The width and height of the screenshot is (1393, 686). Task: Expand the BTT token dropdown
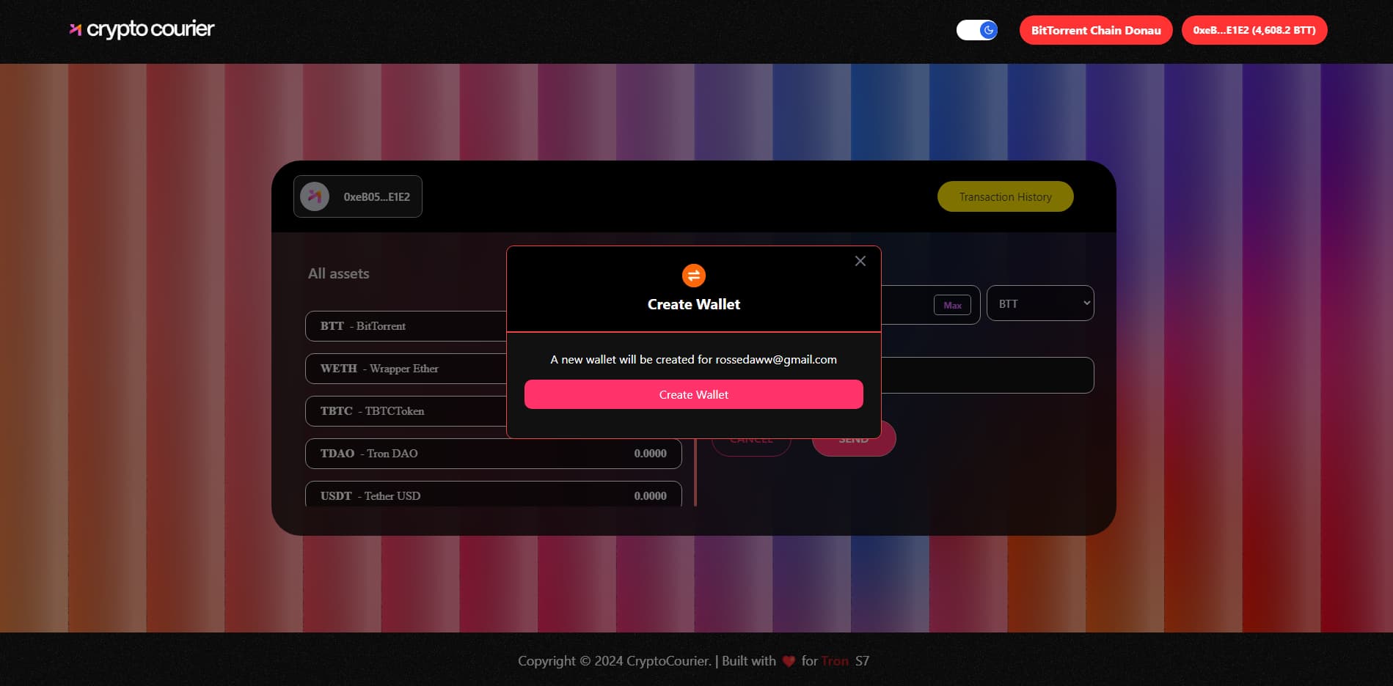tap(1040, 303)
